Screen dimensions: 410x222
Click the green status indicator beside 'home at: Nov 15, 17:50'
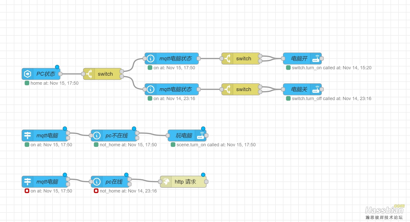click(x=27, y=83)
